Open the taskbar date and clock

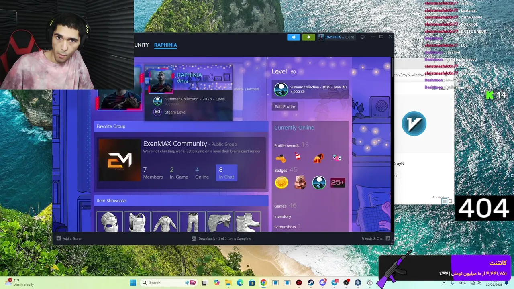click(x=494, y=283)
